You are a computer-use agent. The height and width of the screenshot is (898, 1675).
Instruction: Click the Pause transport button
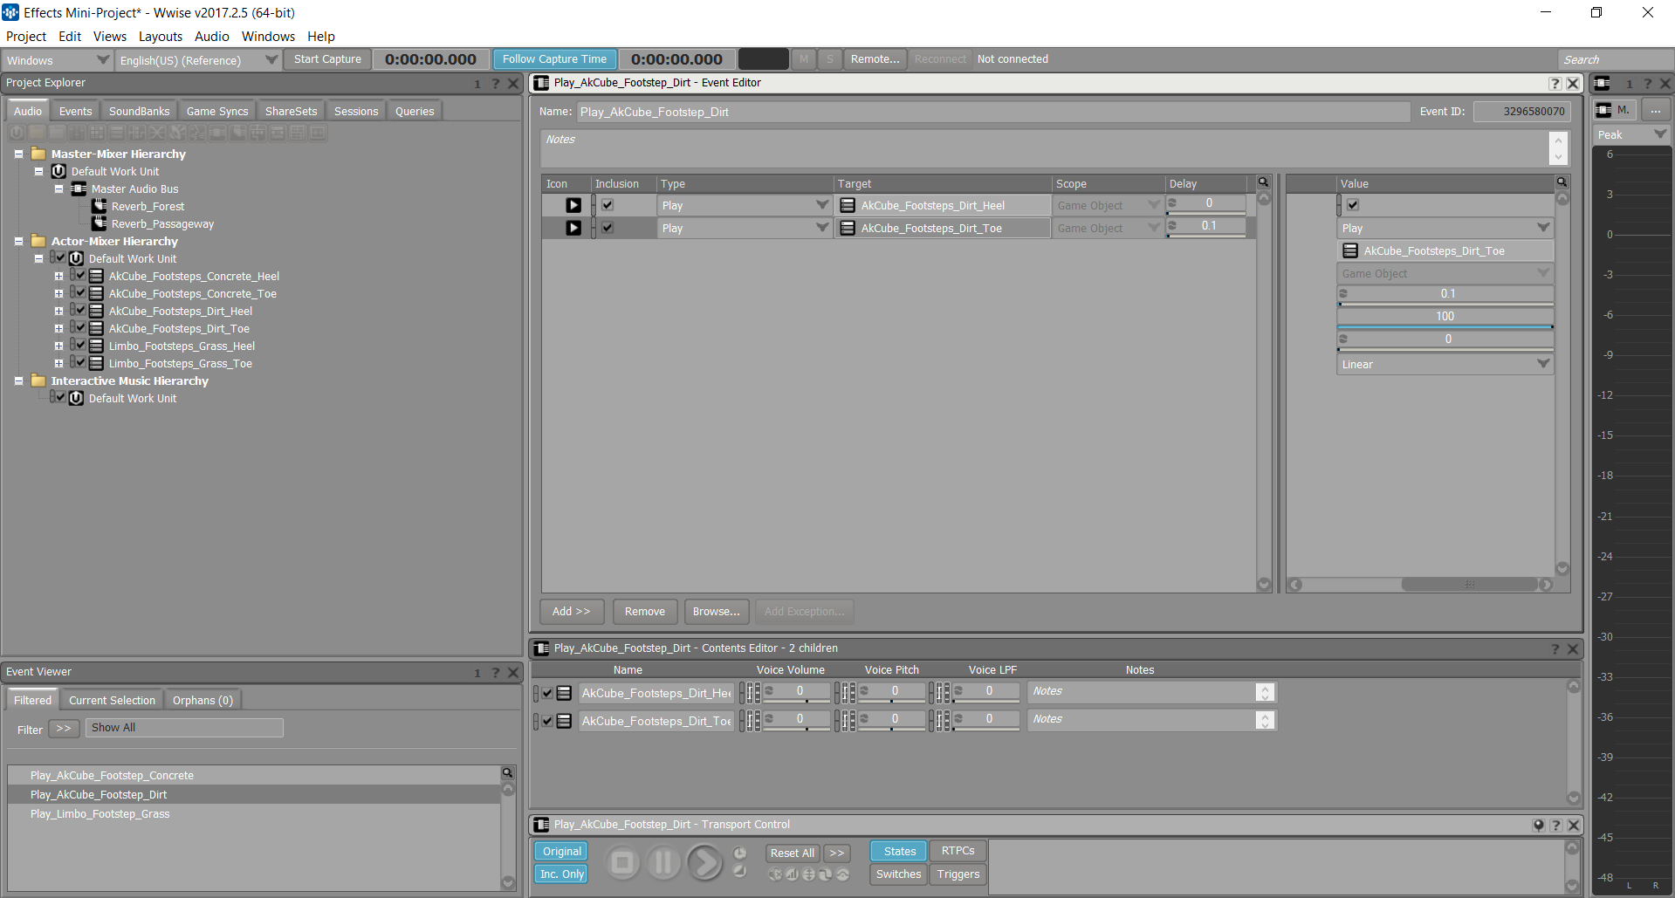663,863
